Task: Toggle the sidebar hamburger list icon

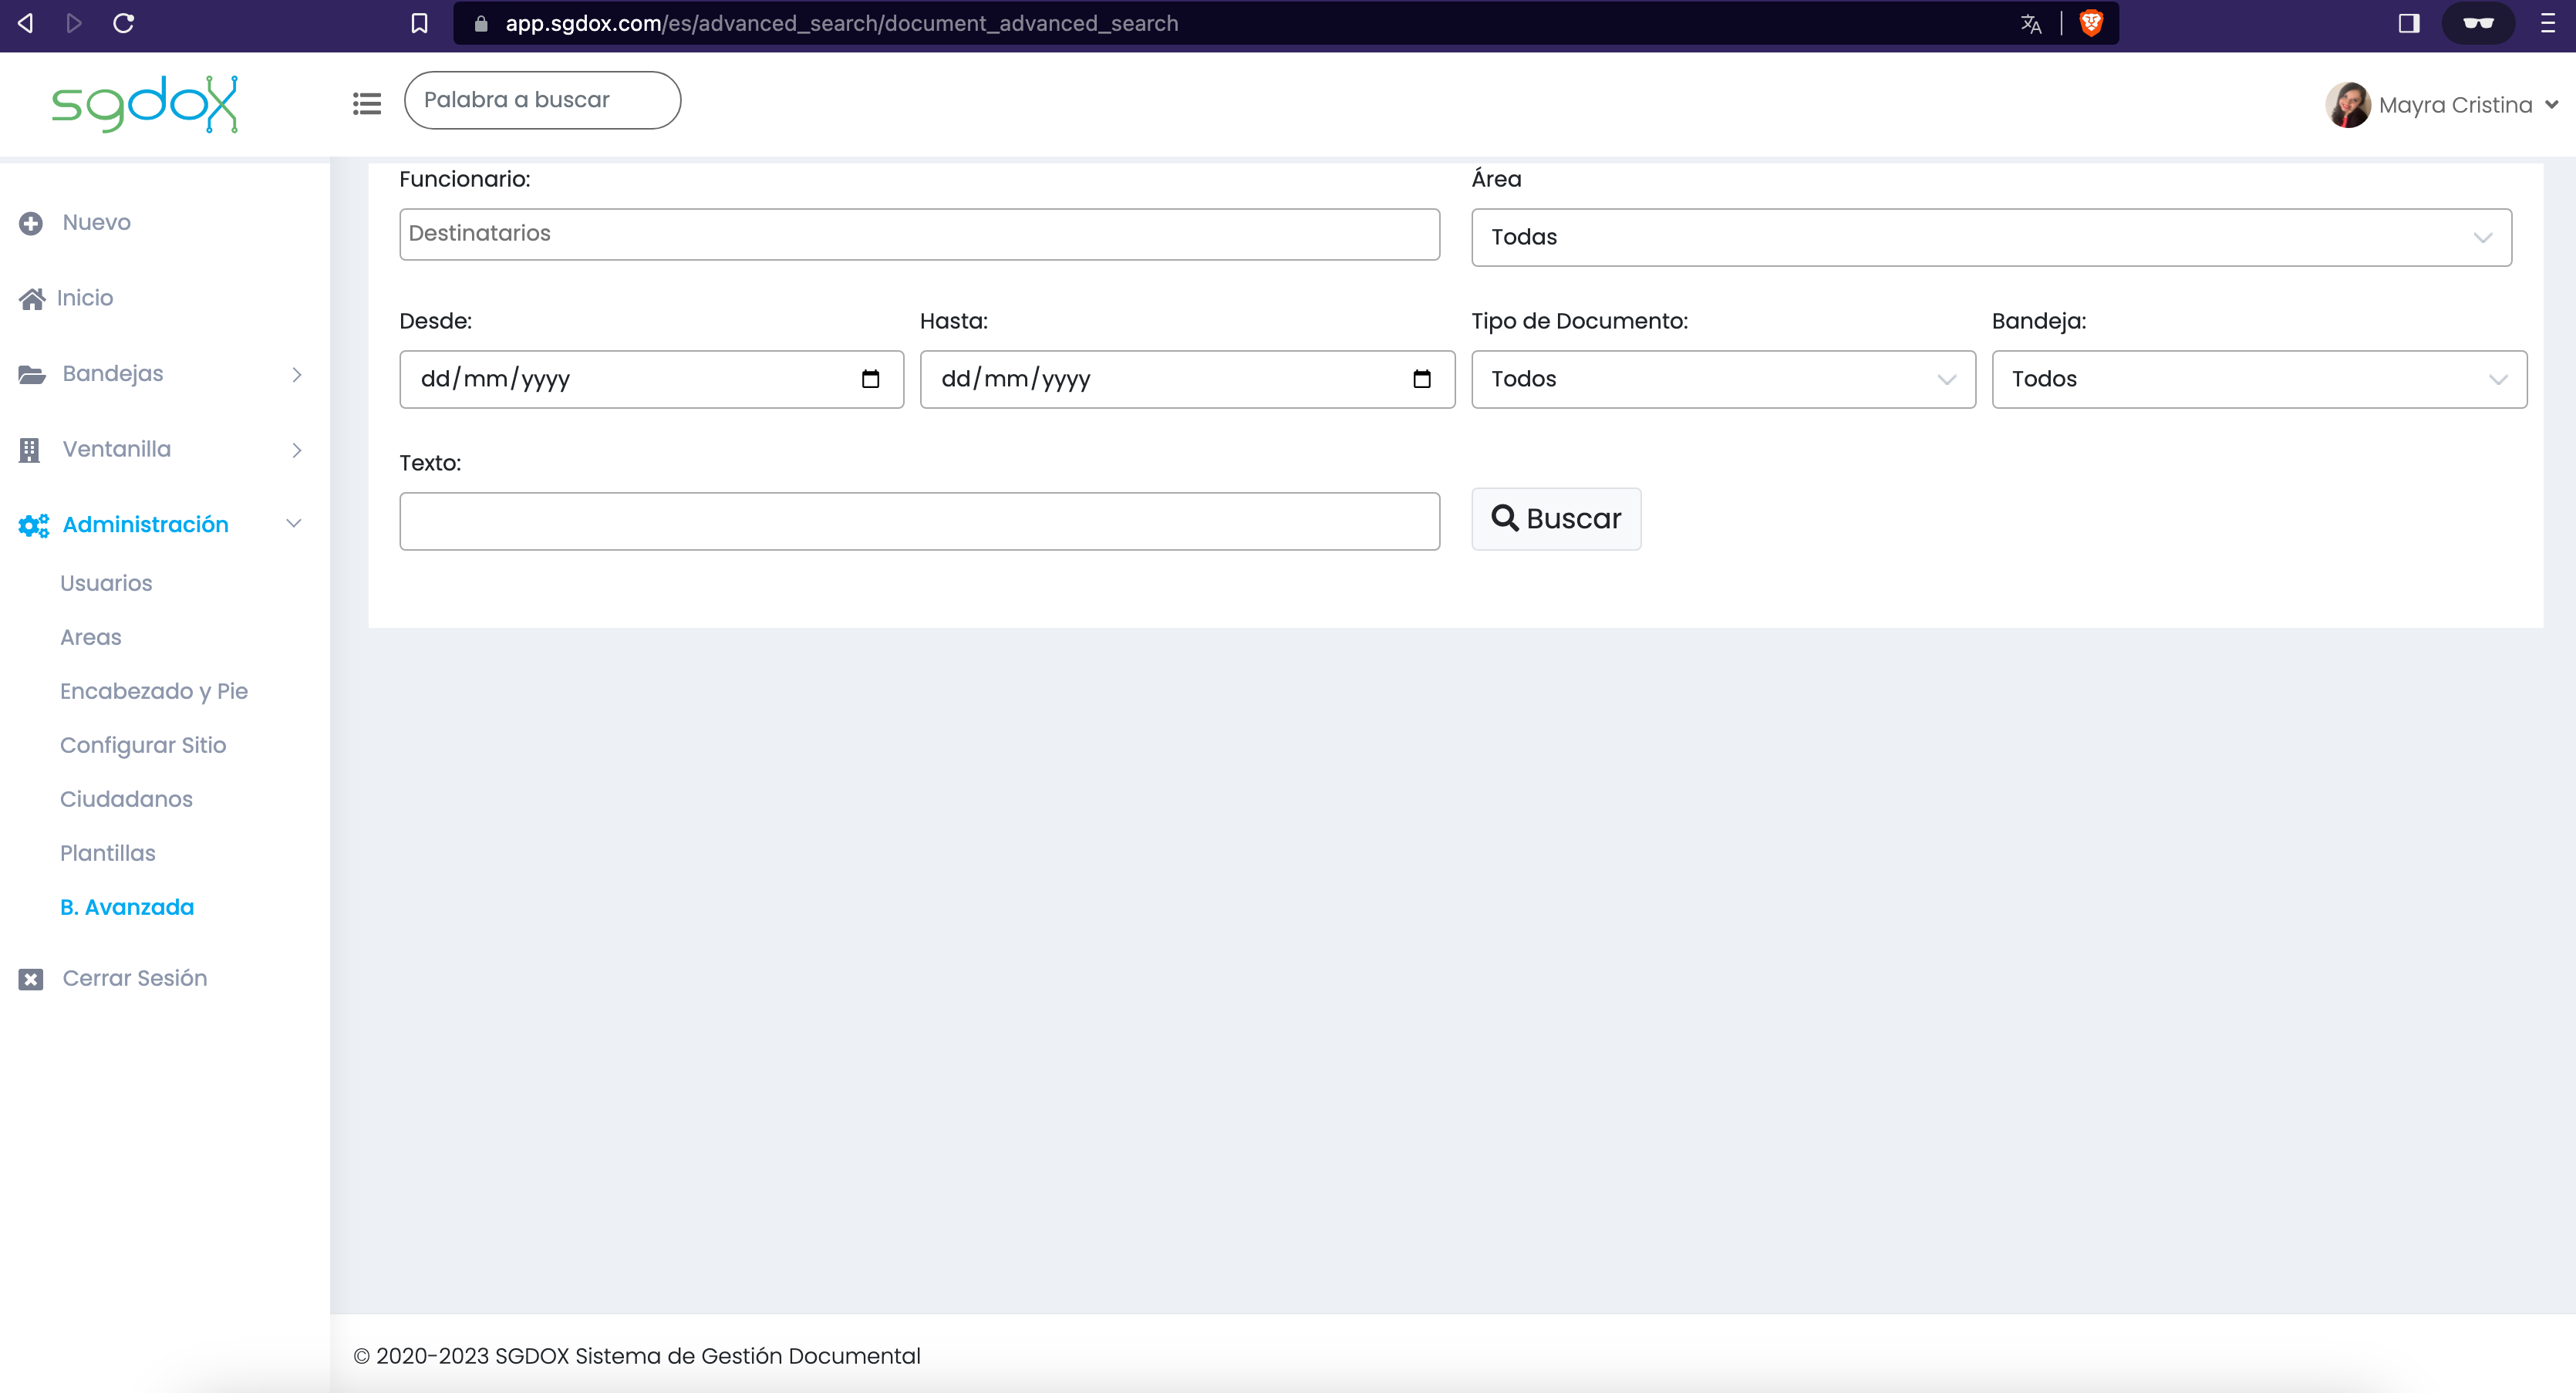Action: tap(367, 103)
